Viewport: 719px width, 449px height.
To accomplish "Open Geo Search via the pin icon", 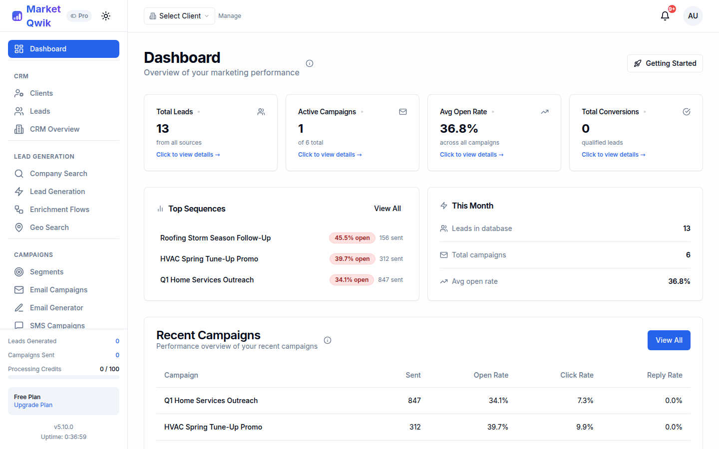I will point(18,227).
